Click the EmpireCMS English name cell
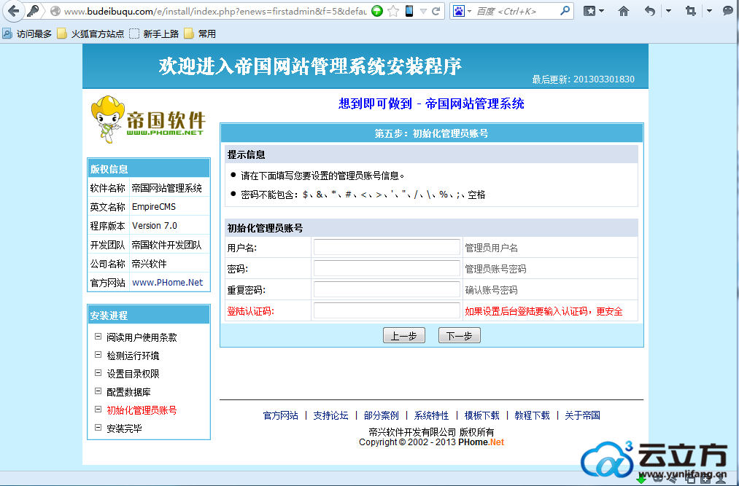This screenshot has height=486, width=739. tap(170, 207)
